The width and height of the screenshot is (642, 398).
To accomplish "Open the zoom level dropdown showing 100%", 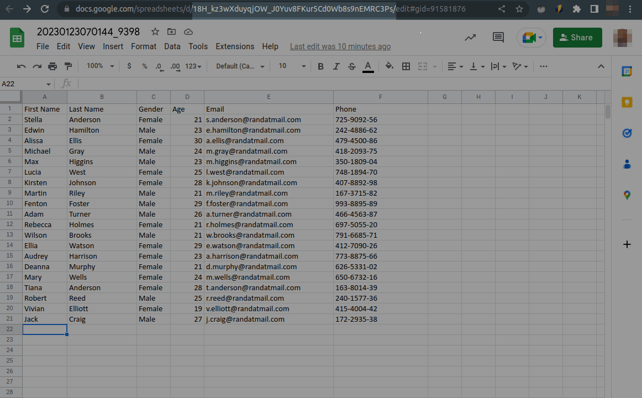I will (100, 66).
